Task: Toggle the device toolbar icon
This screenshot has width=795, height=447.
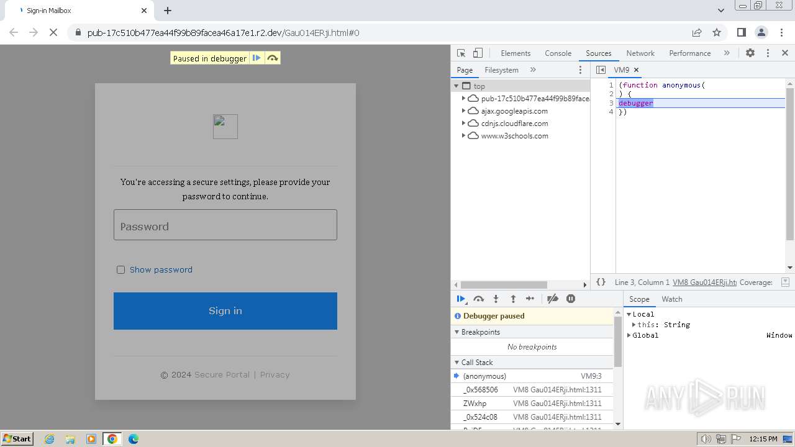Action: pos(478,53)
